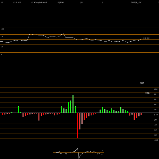
Task: Click the 'MR' title above histogram
Action: (x=142, y=83)
